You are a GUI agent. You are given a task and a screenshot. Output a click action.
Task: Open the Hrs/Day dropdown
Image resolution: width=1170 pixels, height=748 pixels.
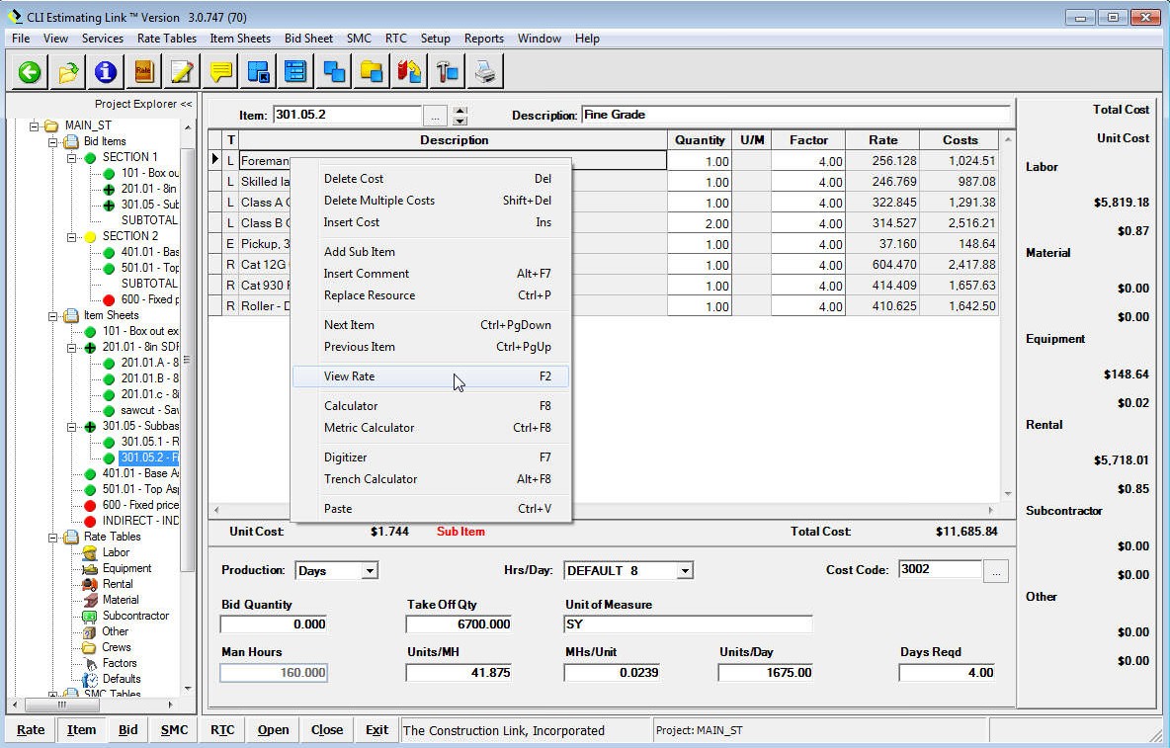tap(685, 571)
